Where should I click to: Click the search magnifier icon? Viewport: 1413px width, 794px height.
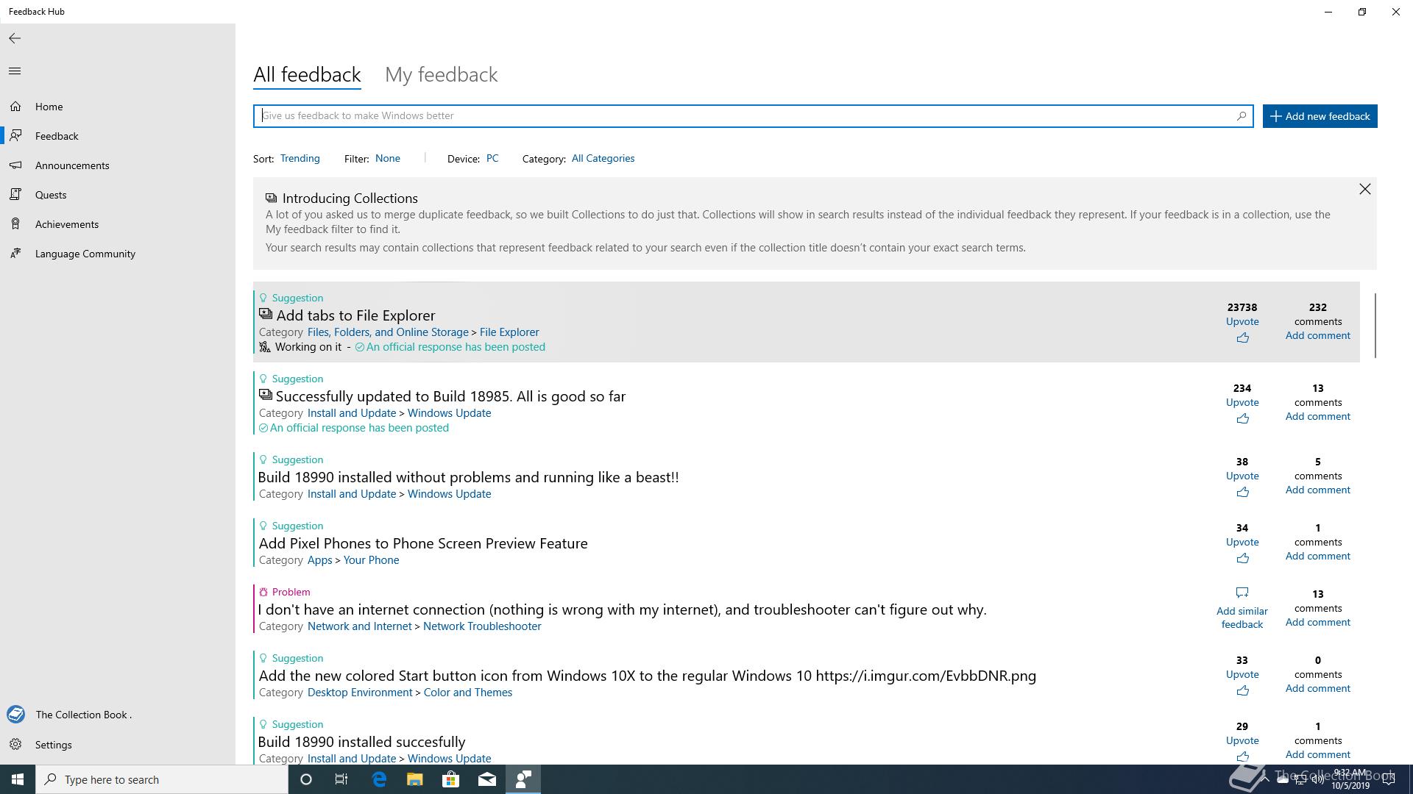(1242, 116)
